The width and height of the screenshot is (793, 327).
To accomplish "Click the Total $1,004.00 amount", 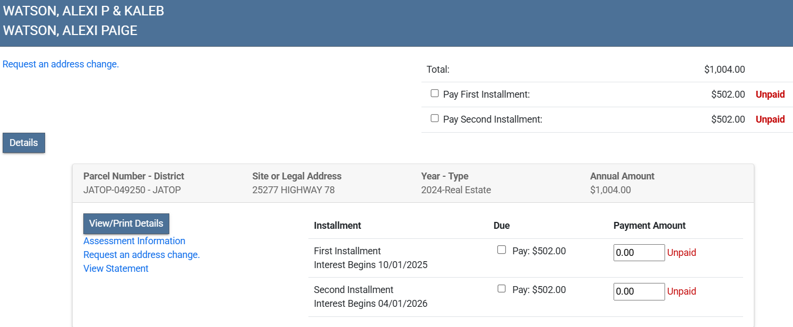I will (x=725, y=70).
